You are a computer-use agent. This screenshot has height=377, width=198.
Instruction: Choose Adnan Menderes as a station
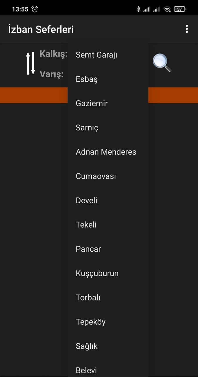[106, 152]
